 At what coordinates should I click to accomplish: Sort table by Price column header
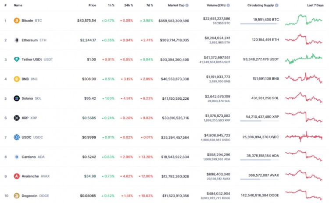click(x=92, y=5)
